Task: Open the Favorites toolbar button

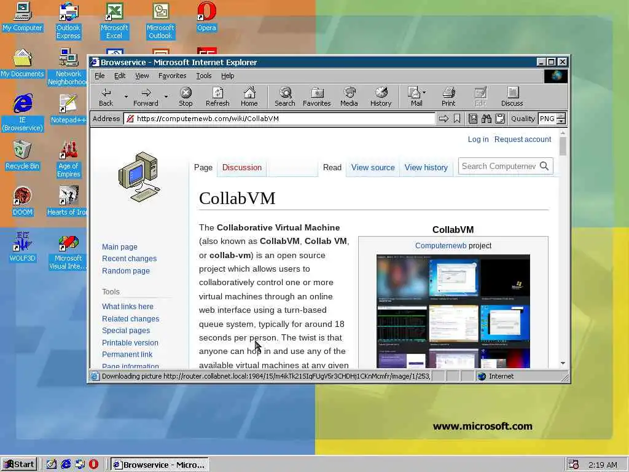Action: coord(316,96)
